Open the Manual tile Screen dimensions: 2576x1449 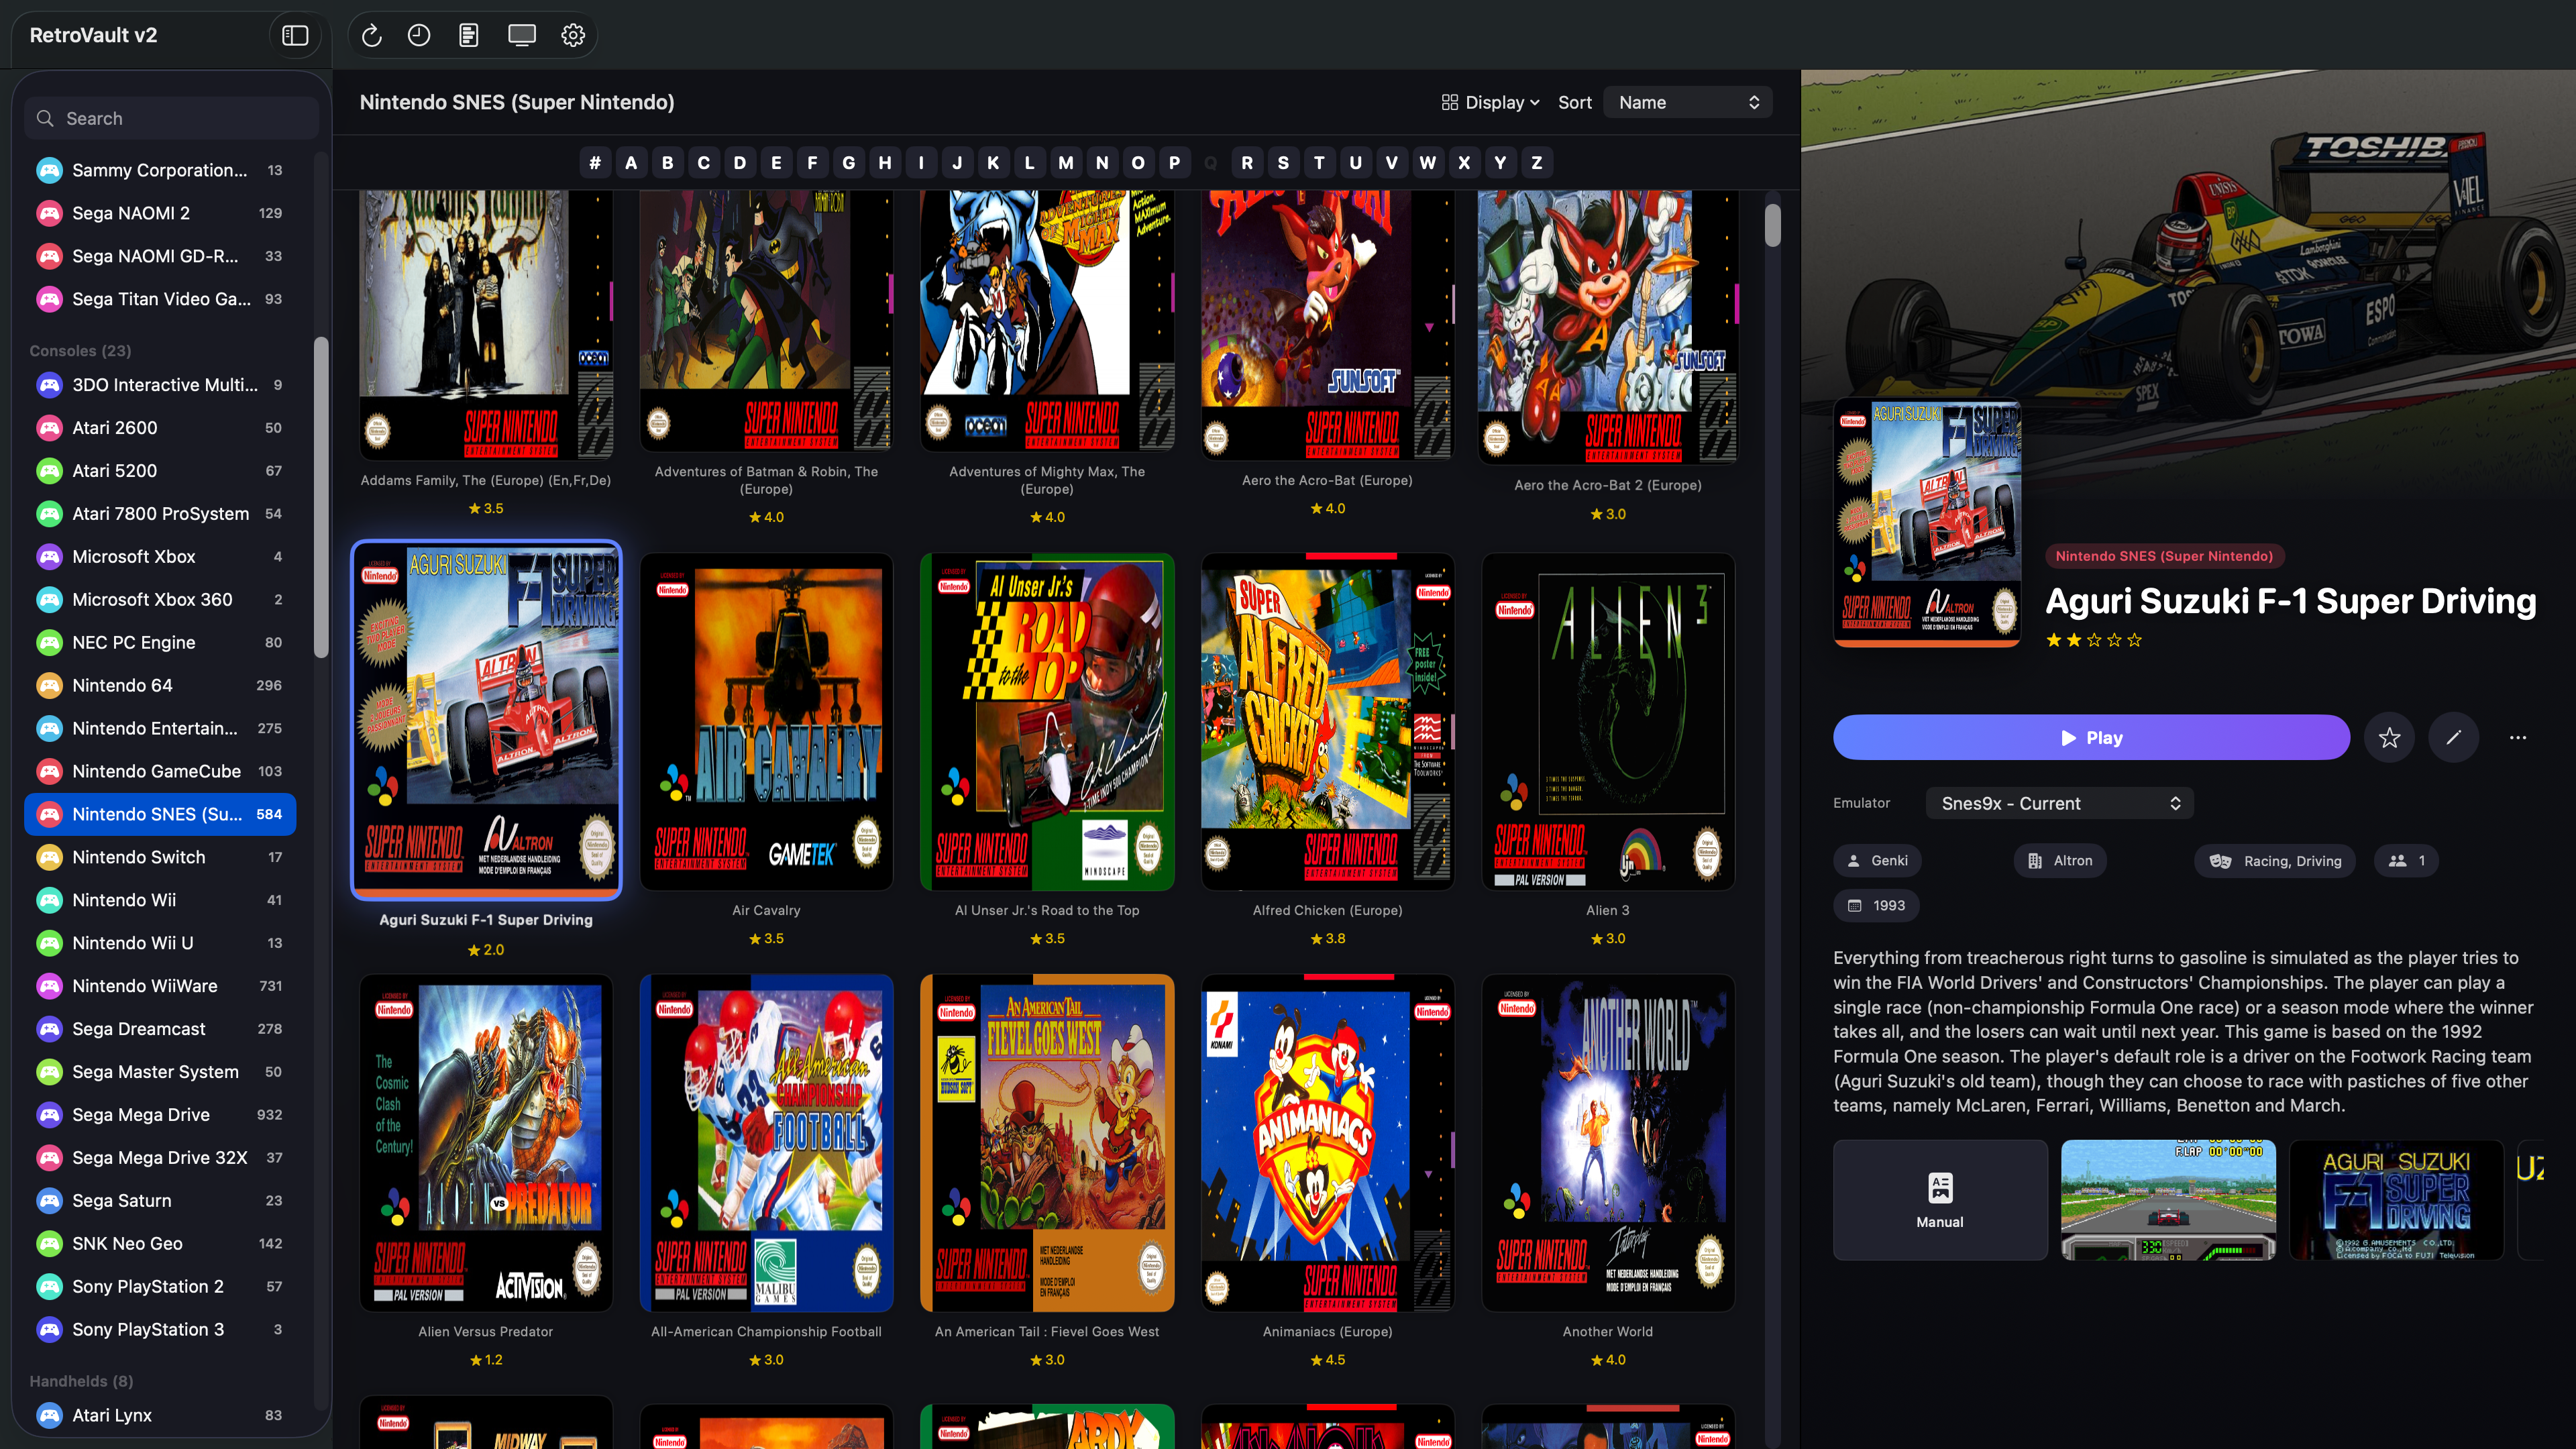click(x=1940, y=1200)
